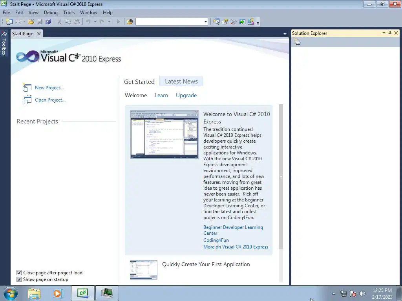Image resolution: width=402 pixels, height=301 pixels.
Task: Open the Window menu
Action: click(89, 12)
